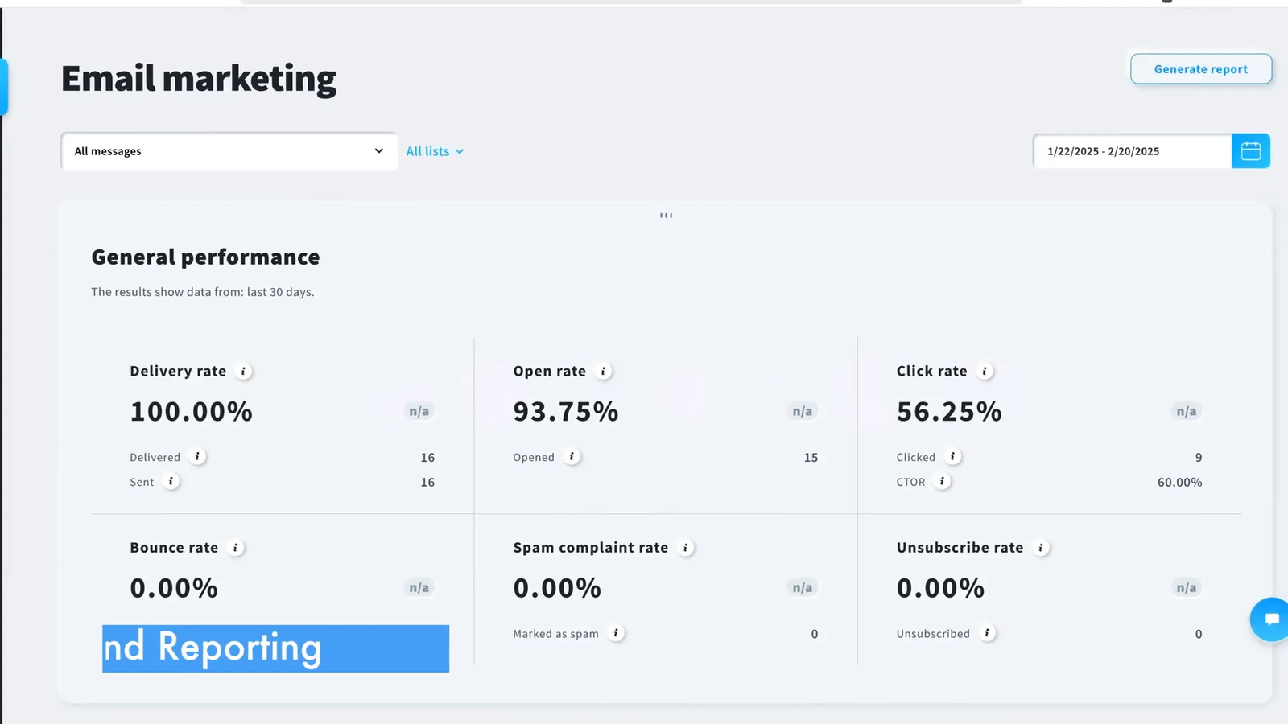Open the chat support bubble
1288x724 pixels.
coord(1271,619)
